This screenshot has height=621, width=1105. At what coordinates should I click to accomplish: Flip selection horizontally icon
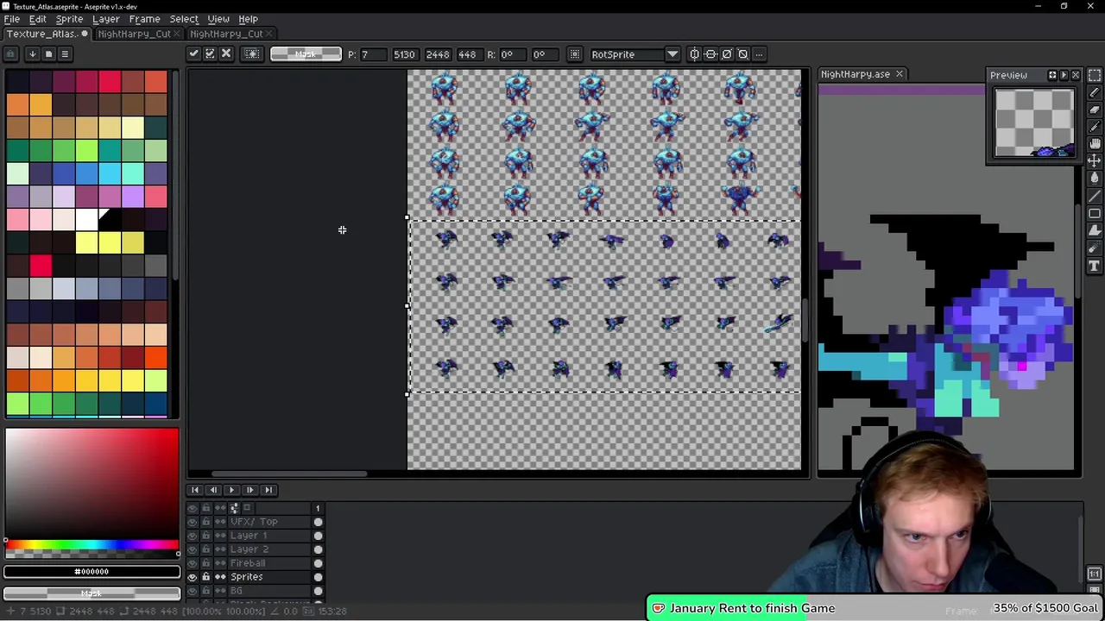pyautogui.click(x=694, y=54)
